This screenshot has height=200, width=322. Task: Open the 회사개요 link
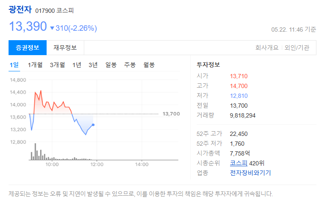pos(267,47)
